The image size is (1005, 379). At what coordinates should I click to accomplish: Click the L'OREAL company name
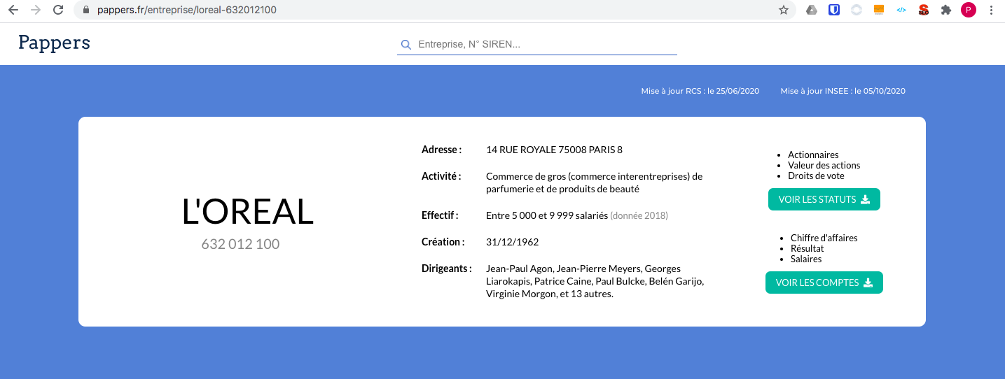(247, 212)
